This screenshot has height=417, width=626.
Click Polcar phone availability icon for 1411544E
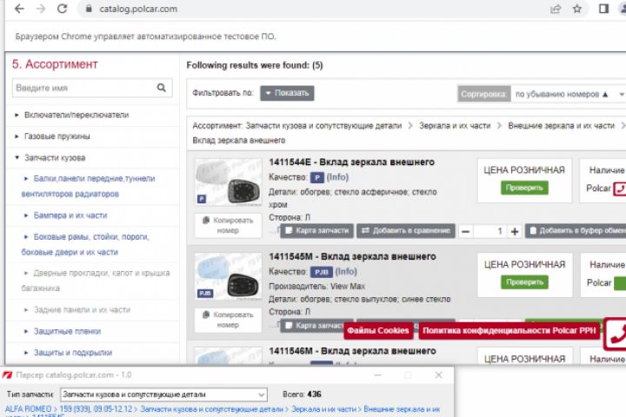point(620,189)
